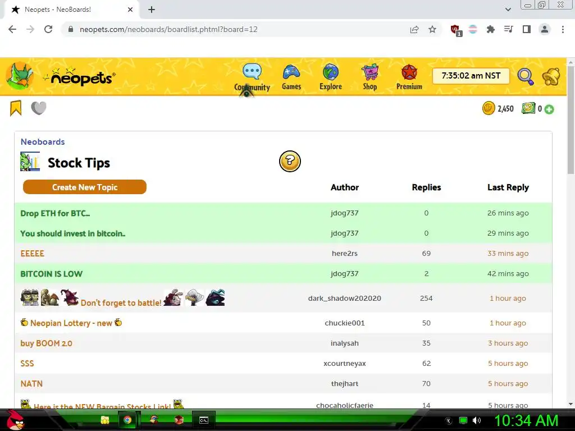Click author here2rs
The image size is (575, 431).
click(x=345, y=253)
